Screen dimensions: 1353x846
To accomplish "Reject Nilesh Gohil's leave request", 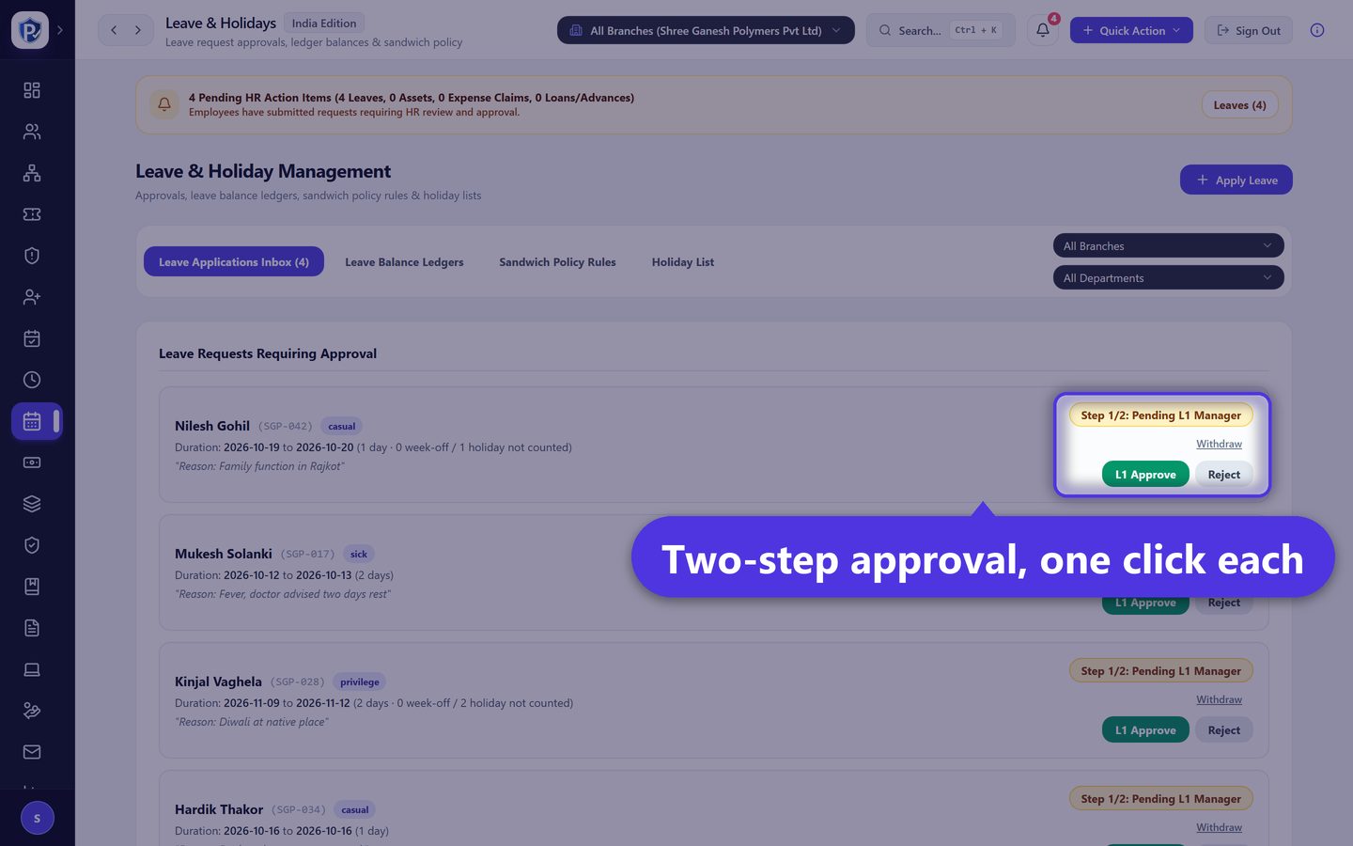I will [x=1224, y=475].
